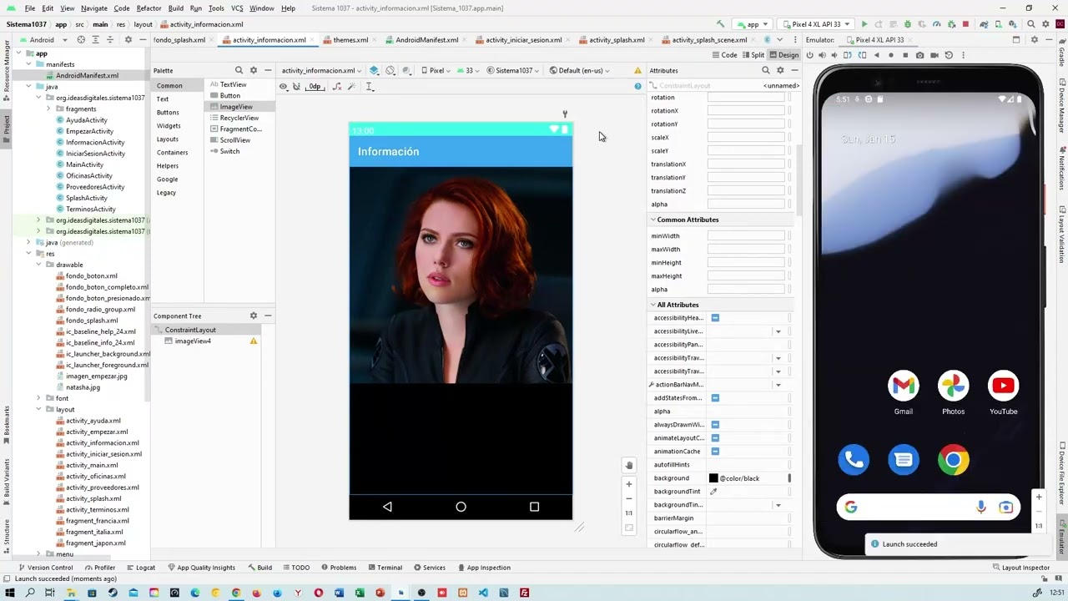
Task: Start debugging the app with bug icon
Action: [908, 24]
